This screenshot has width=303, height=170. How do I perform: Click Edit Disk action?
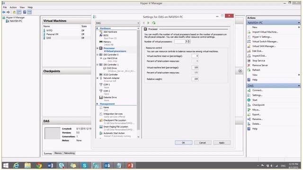pyautogui.click(x=258, y=51)
